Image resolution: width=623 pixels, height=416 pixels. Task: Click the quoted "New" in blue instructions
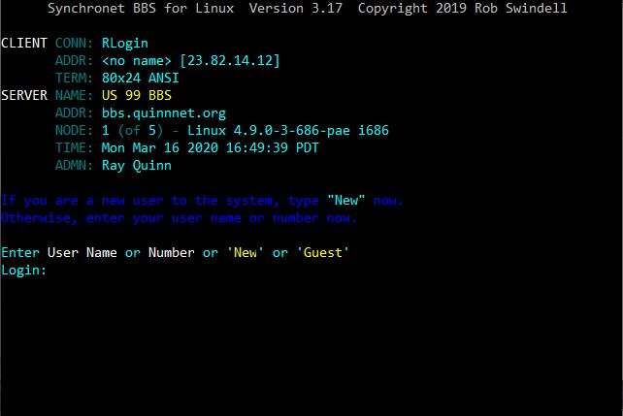point(345,200)
